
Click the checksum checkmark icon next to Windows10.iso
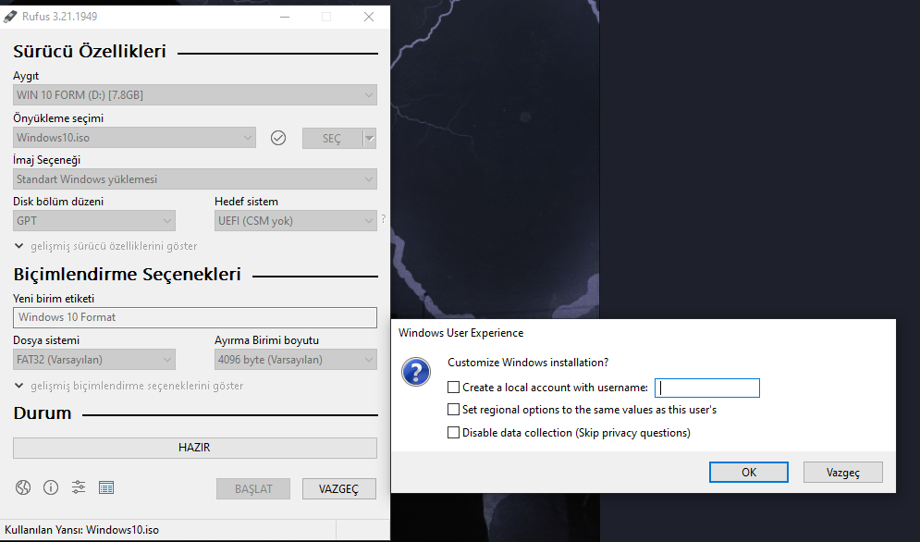point(278,138)
